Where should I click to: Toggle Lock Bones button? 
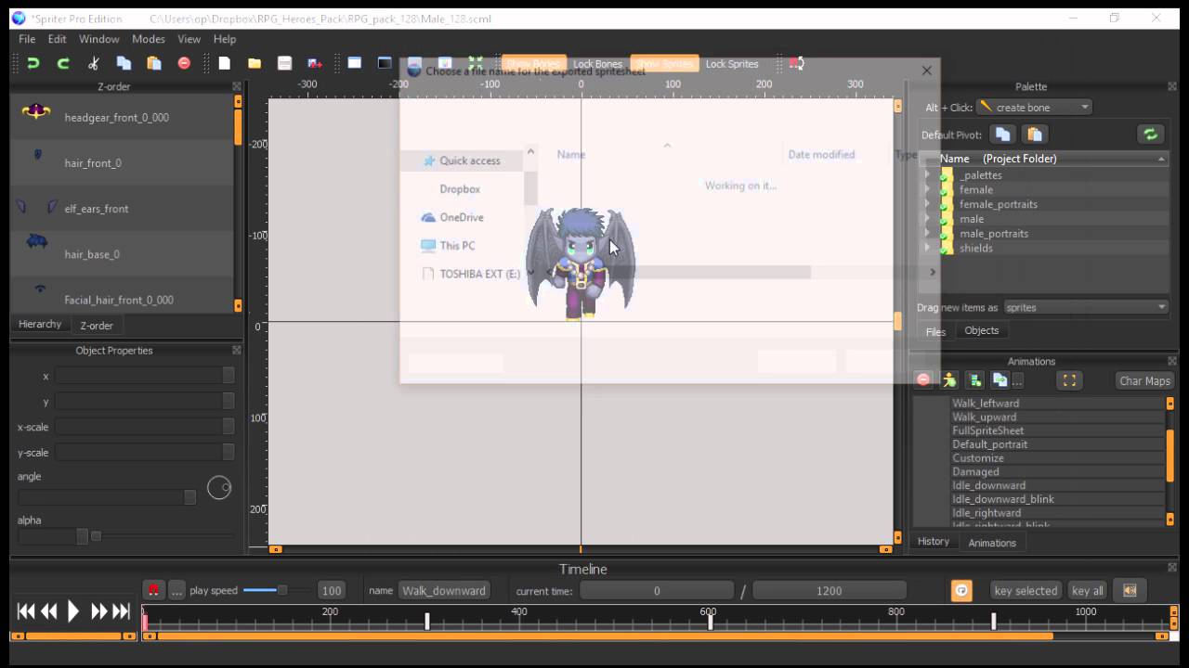click(597, 64)
